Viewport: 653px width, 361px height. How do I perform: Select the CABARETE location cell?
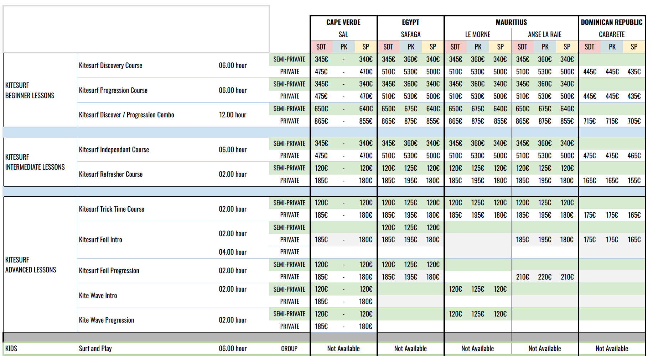612,34
